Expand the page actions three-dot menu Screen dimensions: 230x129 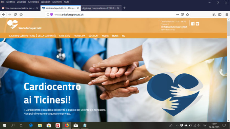click(x=177, y=15)
